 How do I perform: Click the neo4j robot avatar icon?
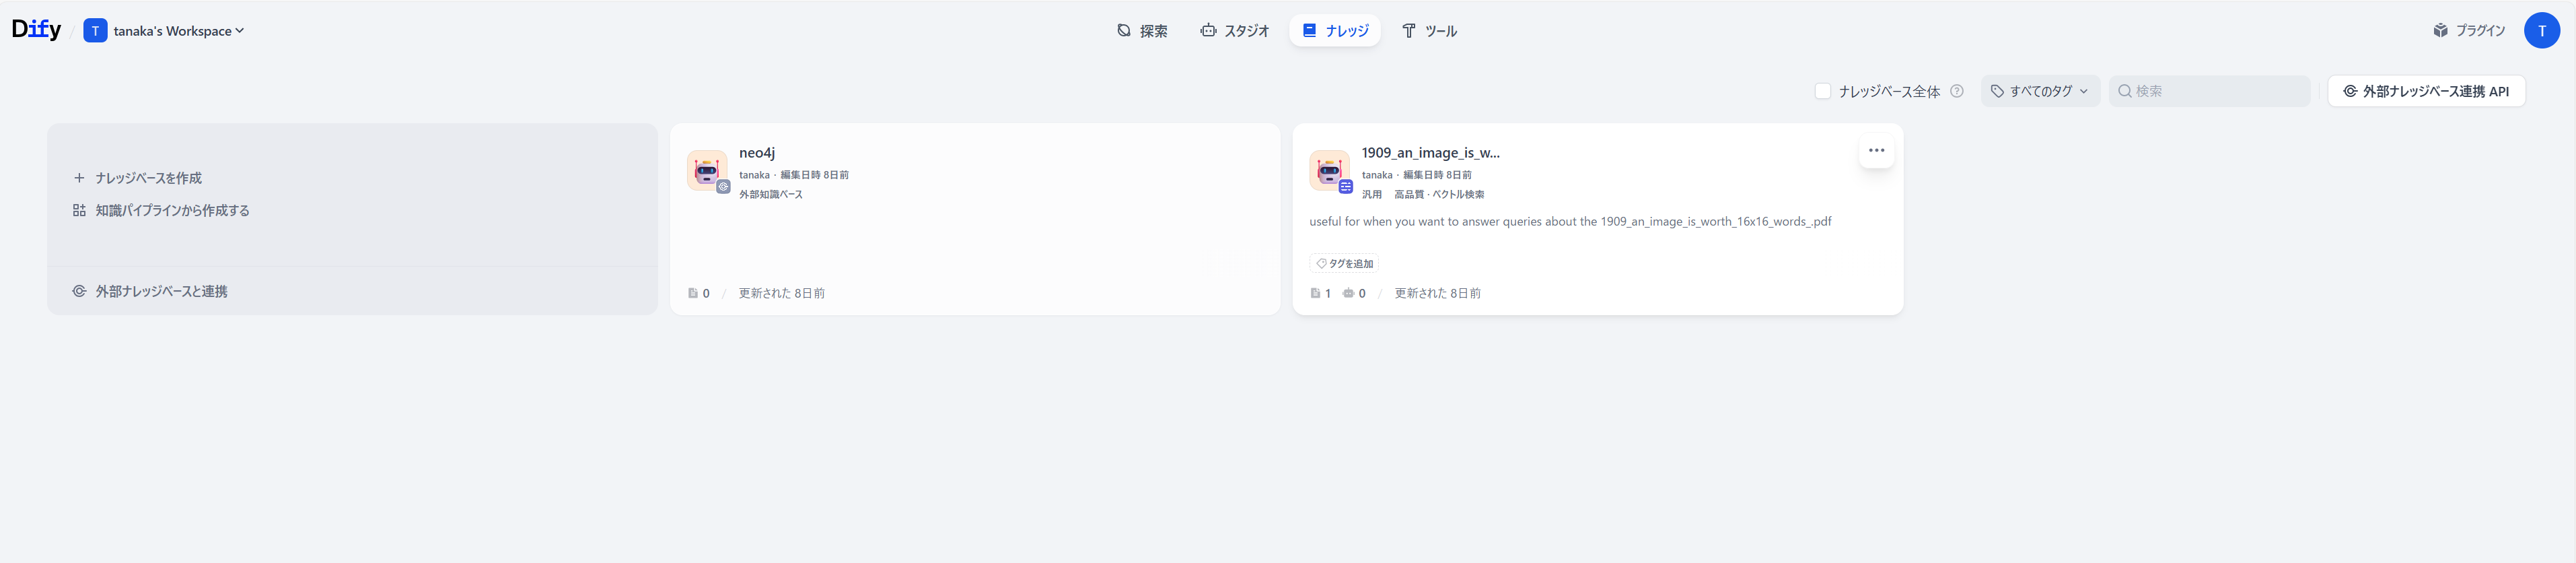pyautogui.click(x=707, y=171)
